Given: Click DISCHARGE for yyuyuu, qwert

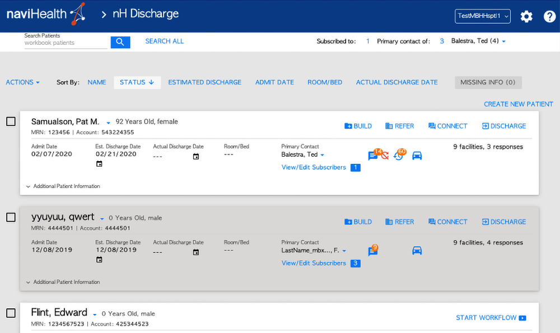Looking at the screenshot, I should click(x=504, y=222).
